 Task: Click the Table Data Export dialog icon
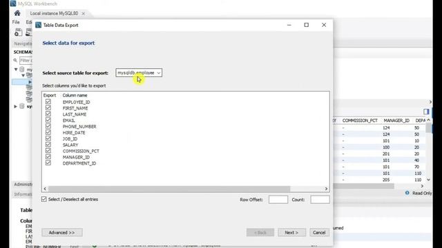coord(39,25)
